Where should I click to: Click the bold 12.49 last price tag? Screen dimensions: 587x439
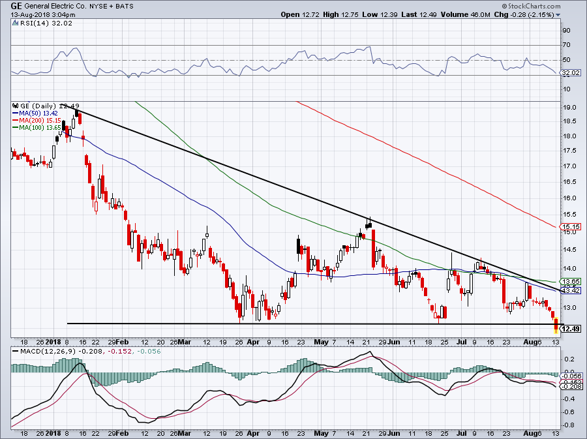[x=571, y=329]
